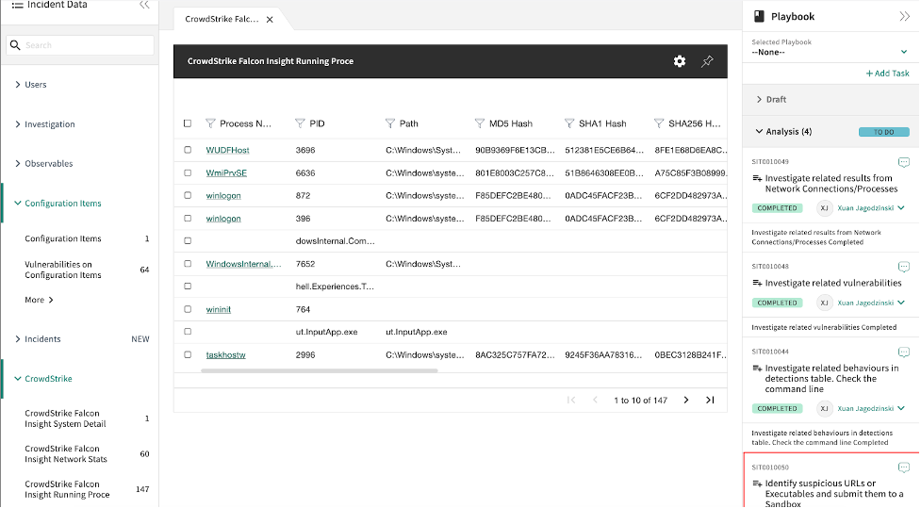Check the wininit row checkbox

click(x=188, y=309)
